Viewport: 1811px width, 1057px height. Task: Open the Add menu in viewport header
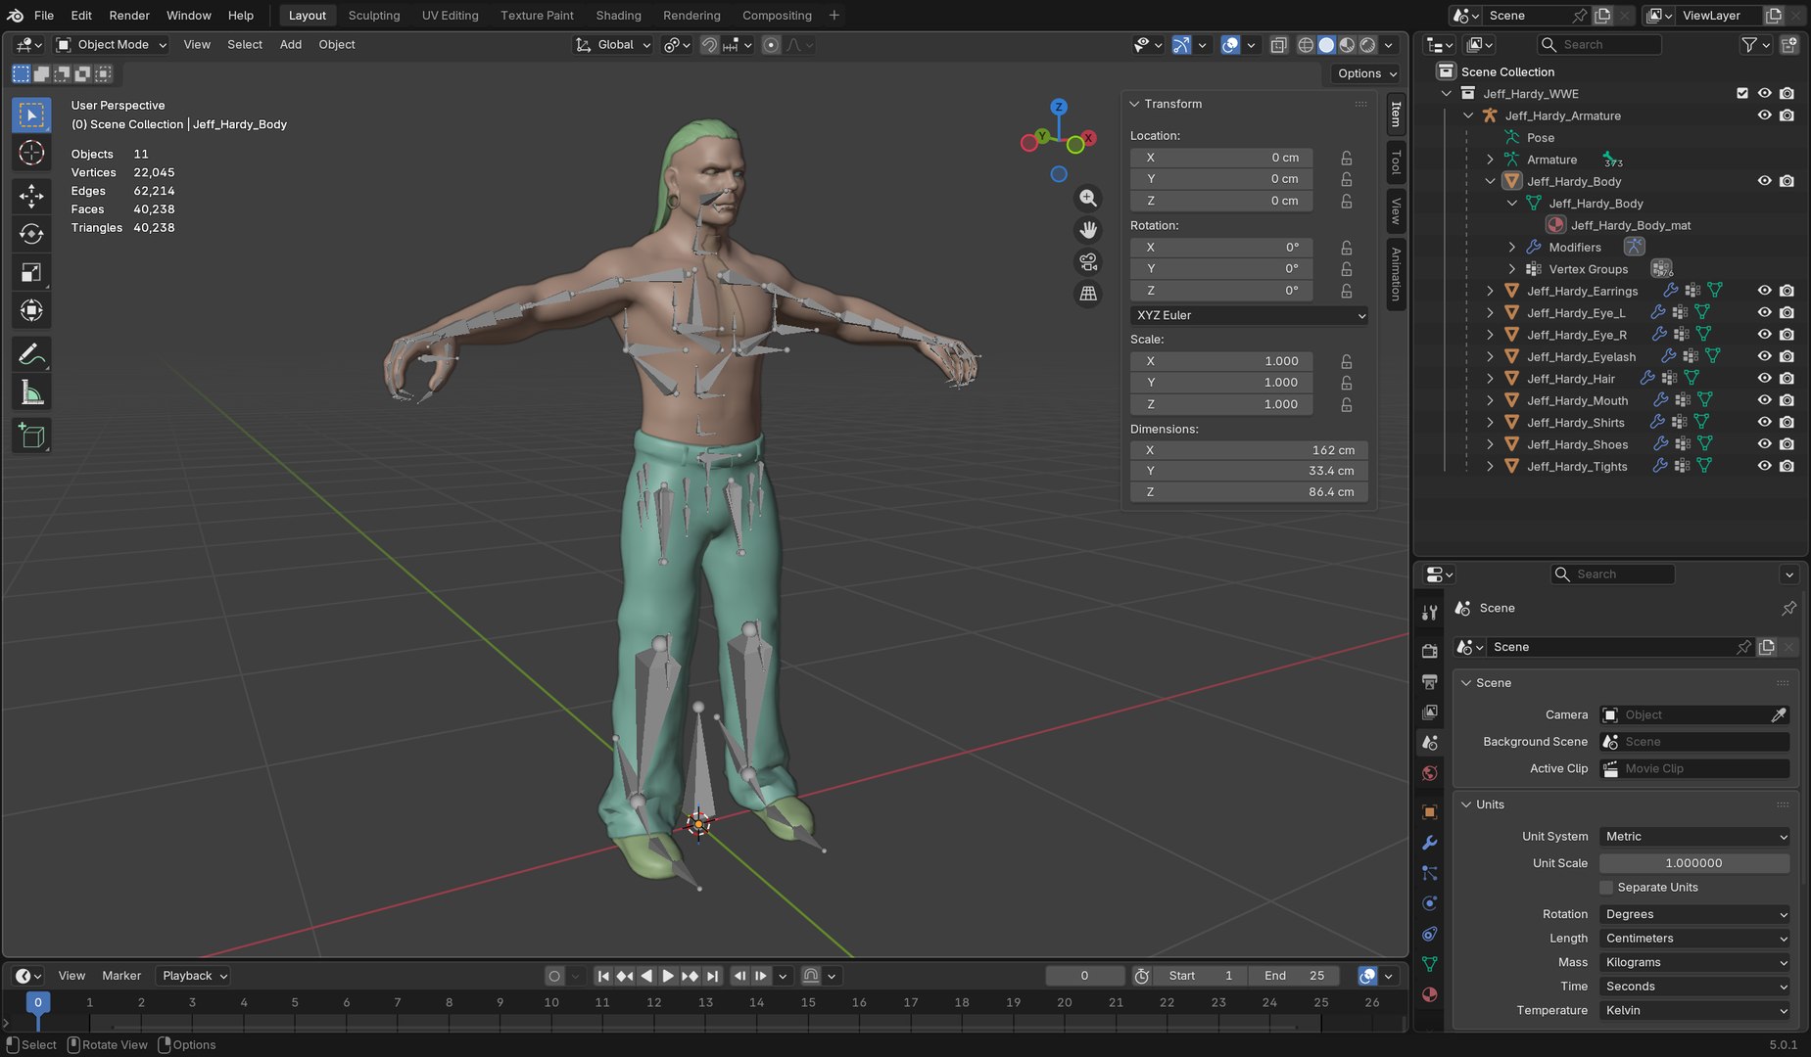coord(291,44)
